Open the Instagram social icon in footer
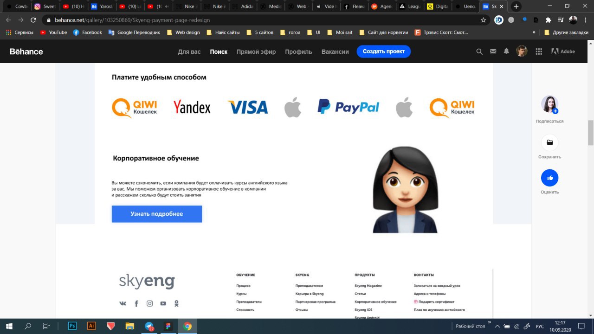 click(x=149, y=303)
